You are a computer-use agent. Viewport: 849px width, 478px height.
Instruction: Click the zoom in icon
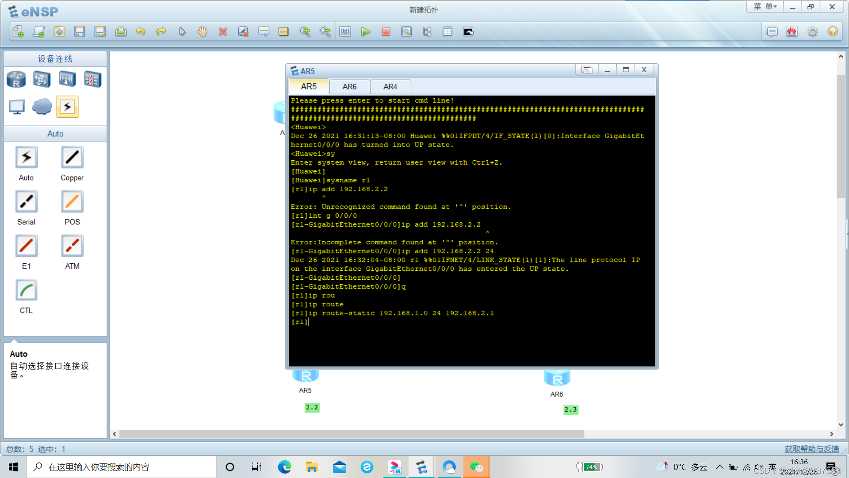click(305, 31)
